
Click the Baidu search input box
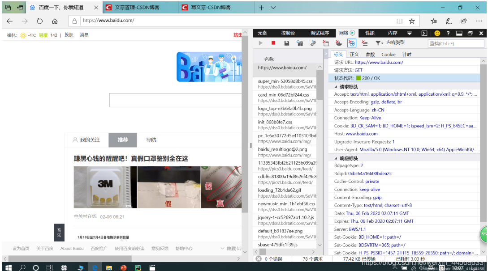coord(176,100)
